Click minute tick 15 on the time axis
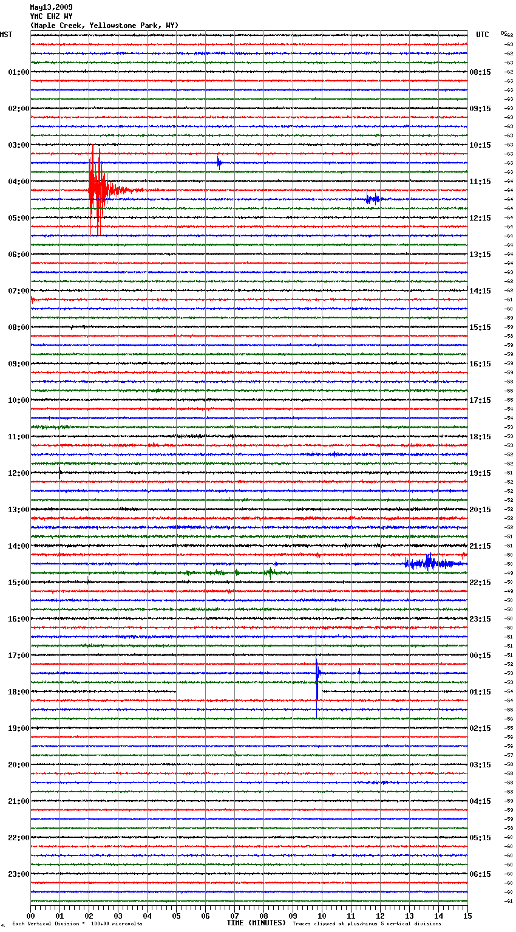 (467, 916)
